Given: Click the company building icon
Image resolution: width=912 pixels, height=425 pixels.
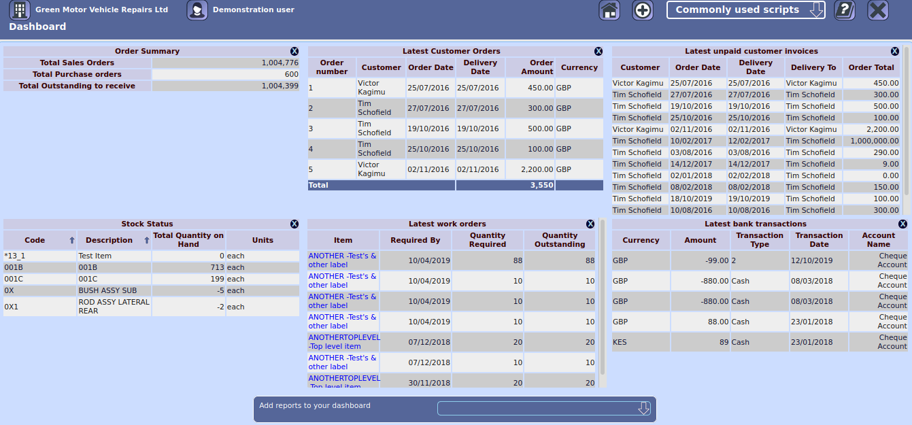Looking at the screenshot, I should tap(20, 10).
